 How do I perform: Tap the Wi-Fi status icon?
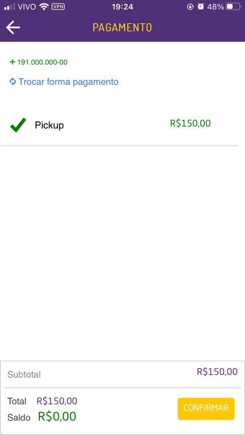[44, 7]
